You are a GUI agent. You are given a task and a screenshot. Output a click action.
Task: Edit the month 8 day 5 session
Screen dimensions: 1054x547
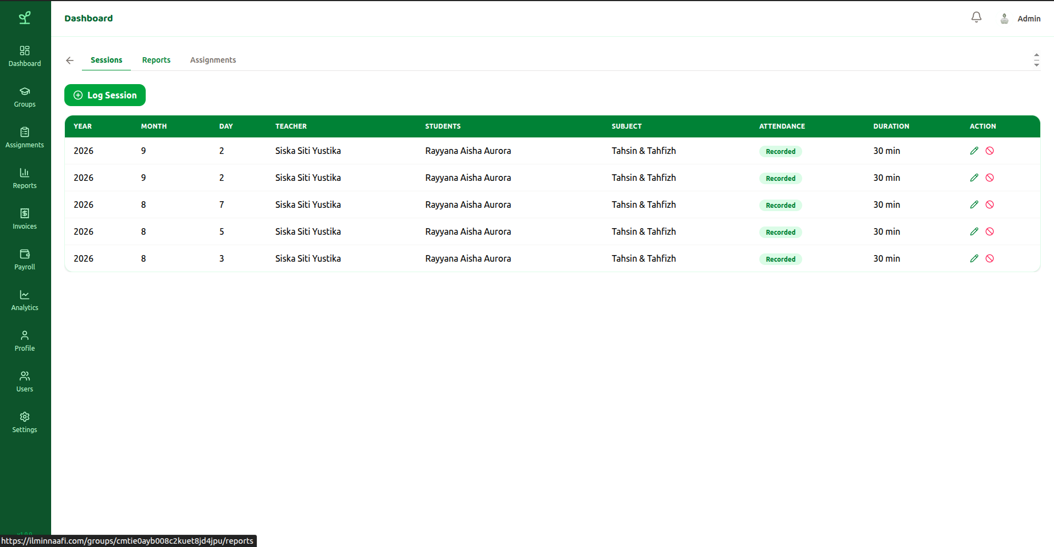tap(974, 231)
